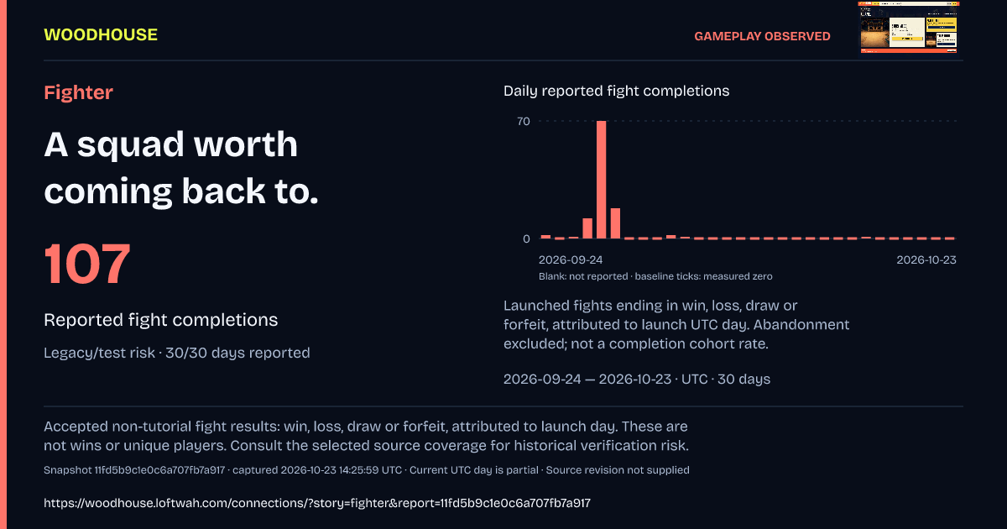Open the woodhouse.loftwah.com report URL

point(317,503)
